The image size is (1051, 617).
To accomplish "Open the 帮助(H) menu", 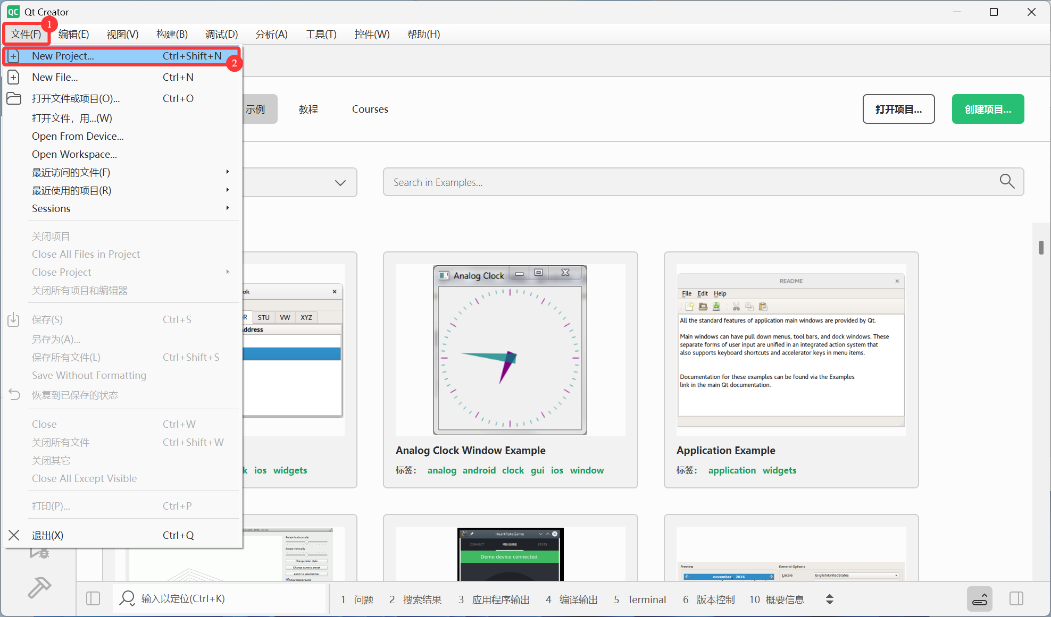I will click(423, 34).
